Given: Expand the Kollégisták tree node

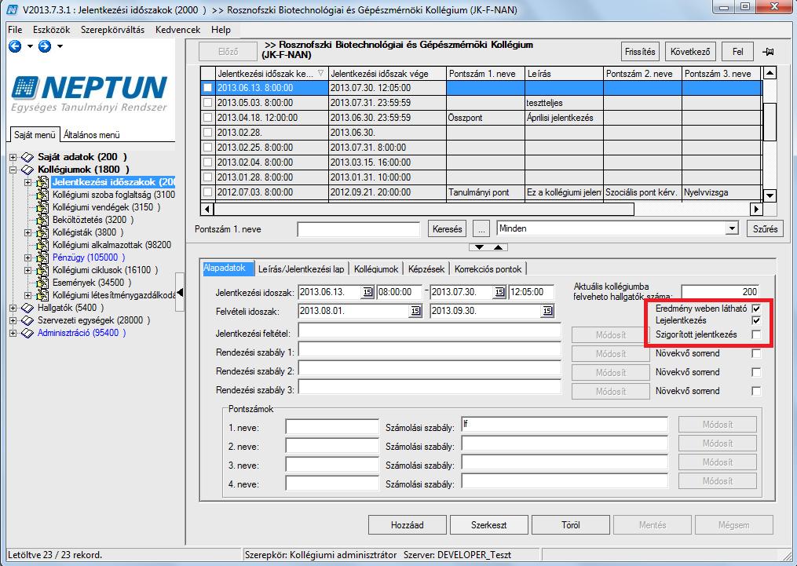Looking at the screenshot, I should click(28, 232).
